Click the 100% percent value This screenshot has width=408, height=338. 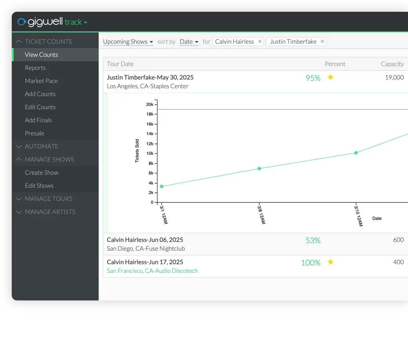311,262
